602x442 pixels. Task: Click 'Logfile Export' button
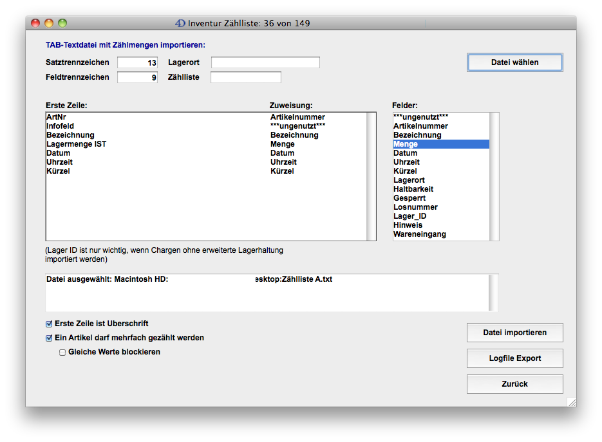coord(514,358)
